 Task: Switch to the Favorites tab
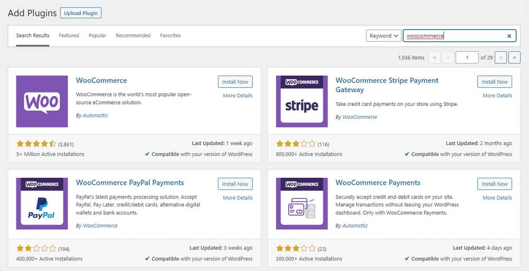tap(170, 35)
